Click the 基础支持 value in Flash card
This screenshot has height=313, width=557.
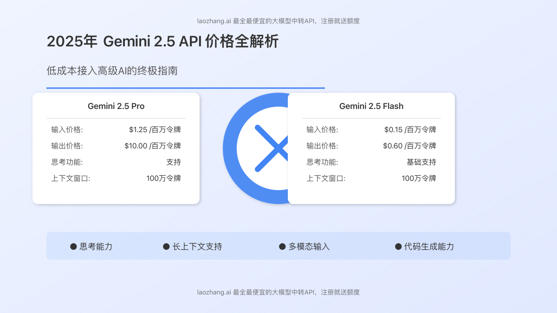[x=421, y=162]
